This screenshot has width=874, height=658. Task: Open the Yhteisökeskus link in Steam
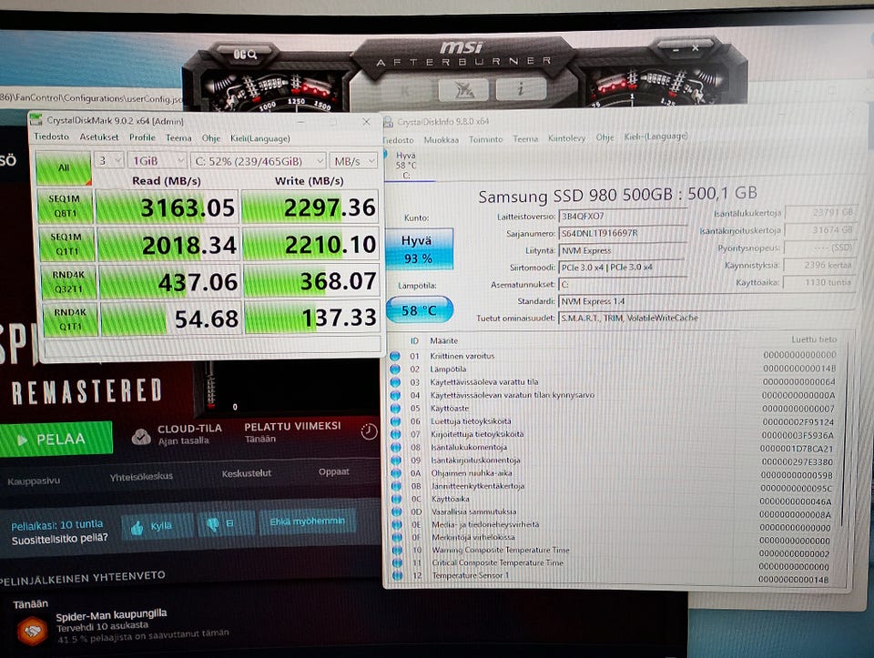(141, 476)
